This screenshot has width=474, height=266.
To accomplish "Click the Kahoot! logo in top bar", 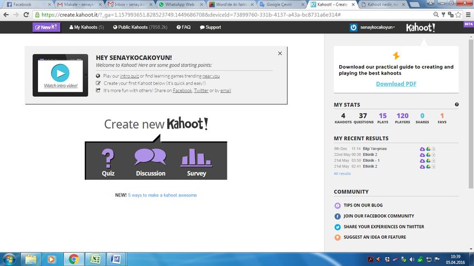I will click(420, 27).
